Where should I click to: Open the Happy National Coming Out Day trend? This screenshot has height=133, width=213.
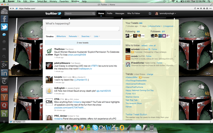[139, 90]
